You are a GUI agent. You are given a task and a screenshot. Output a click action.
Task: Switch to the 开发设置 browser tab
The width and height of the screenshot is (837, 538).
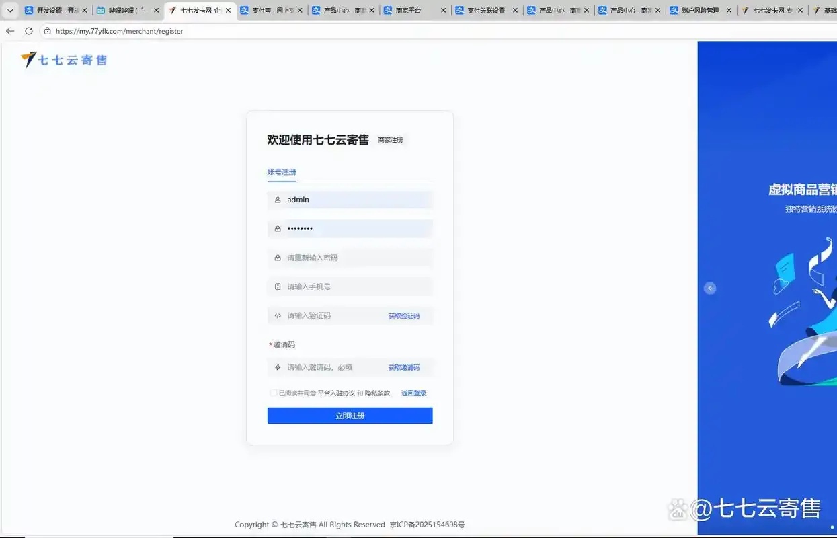coord(56,11)
